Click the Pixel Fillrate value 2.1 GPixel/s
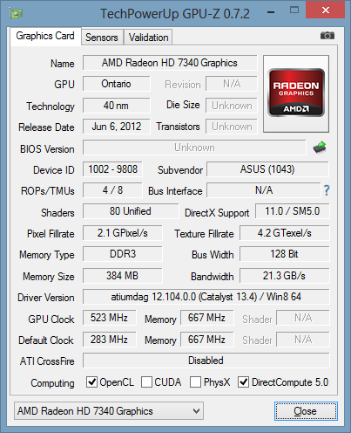Screen dimensions: 351x433 [123, 233]
